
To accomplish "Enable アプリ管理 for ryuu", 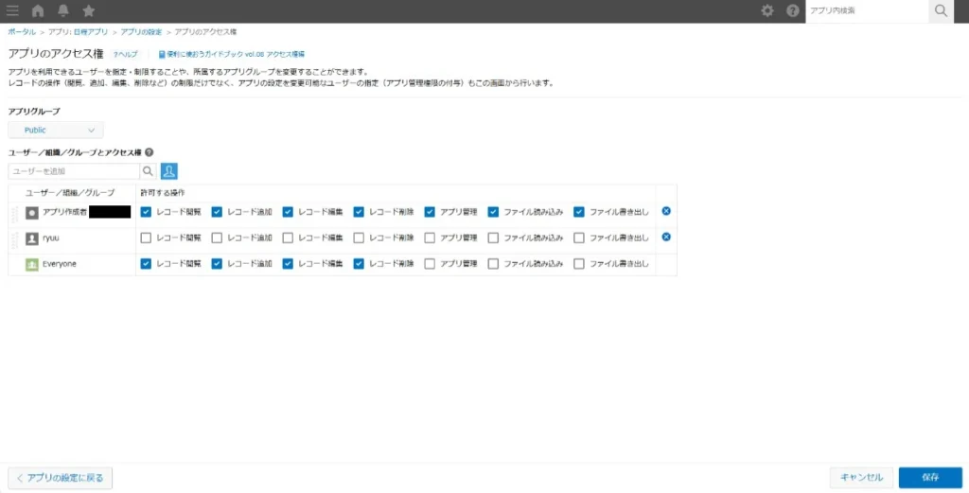I will pyautogui.click(x=431, y=238).
